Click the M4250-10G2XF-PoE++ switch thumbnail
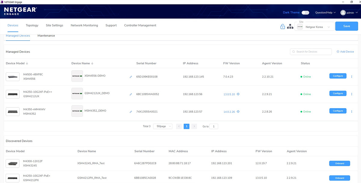 pyautogui.click(x=13, y=94)
